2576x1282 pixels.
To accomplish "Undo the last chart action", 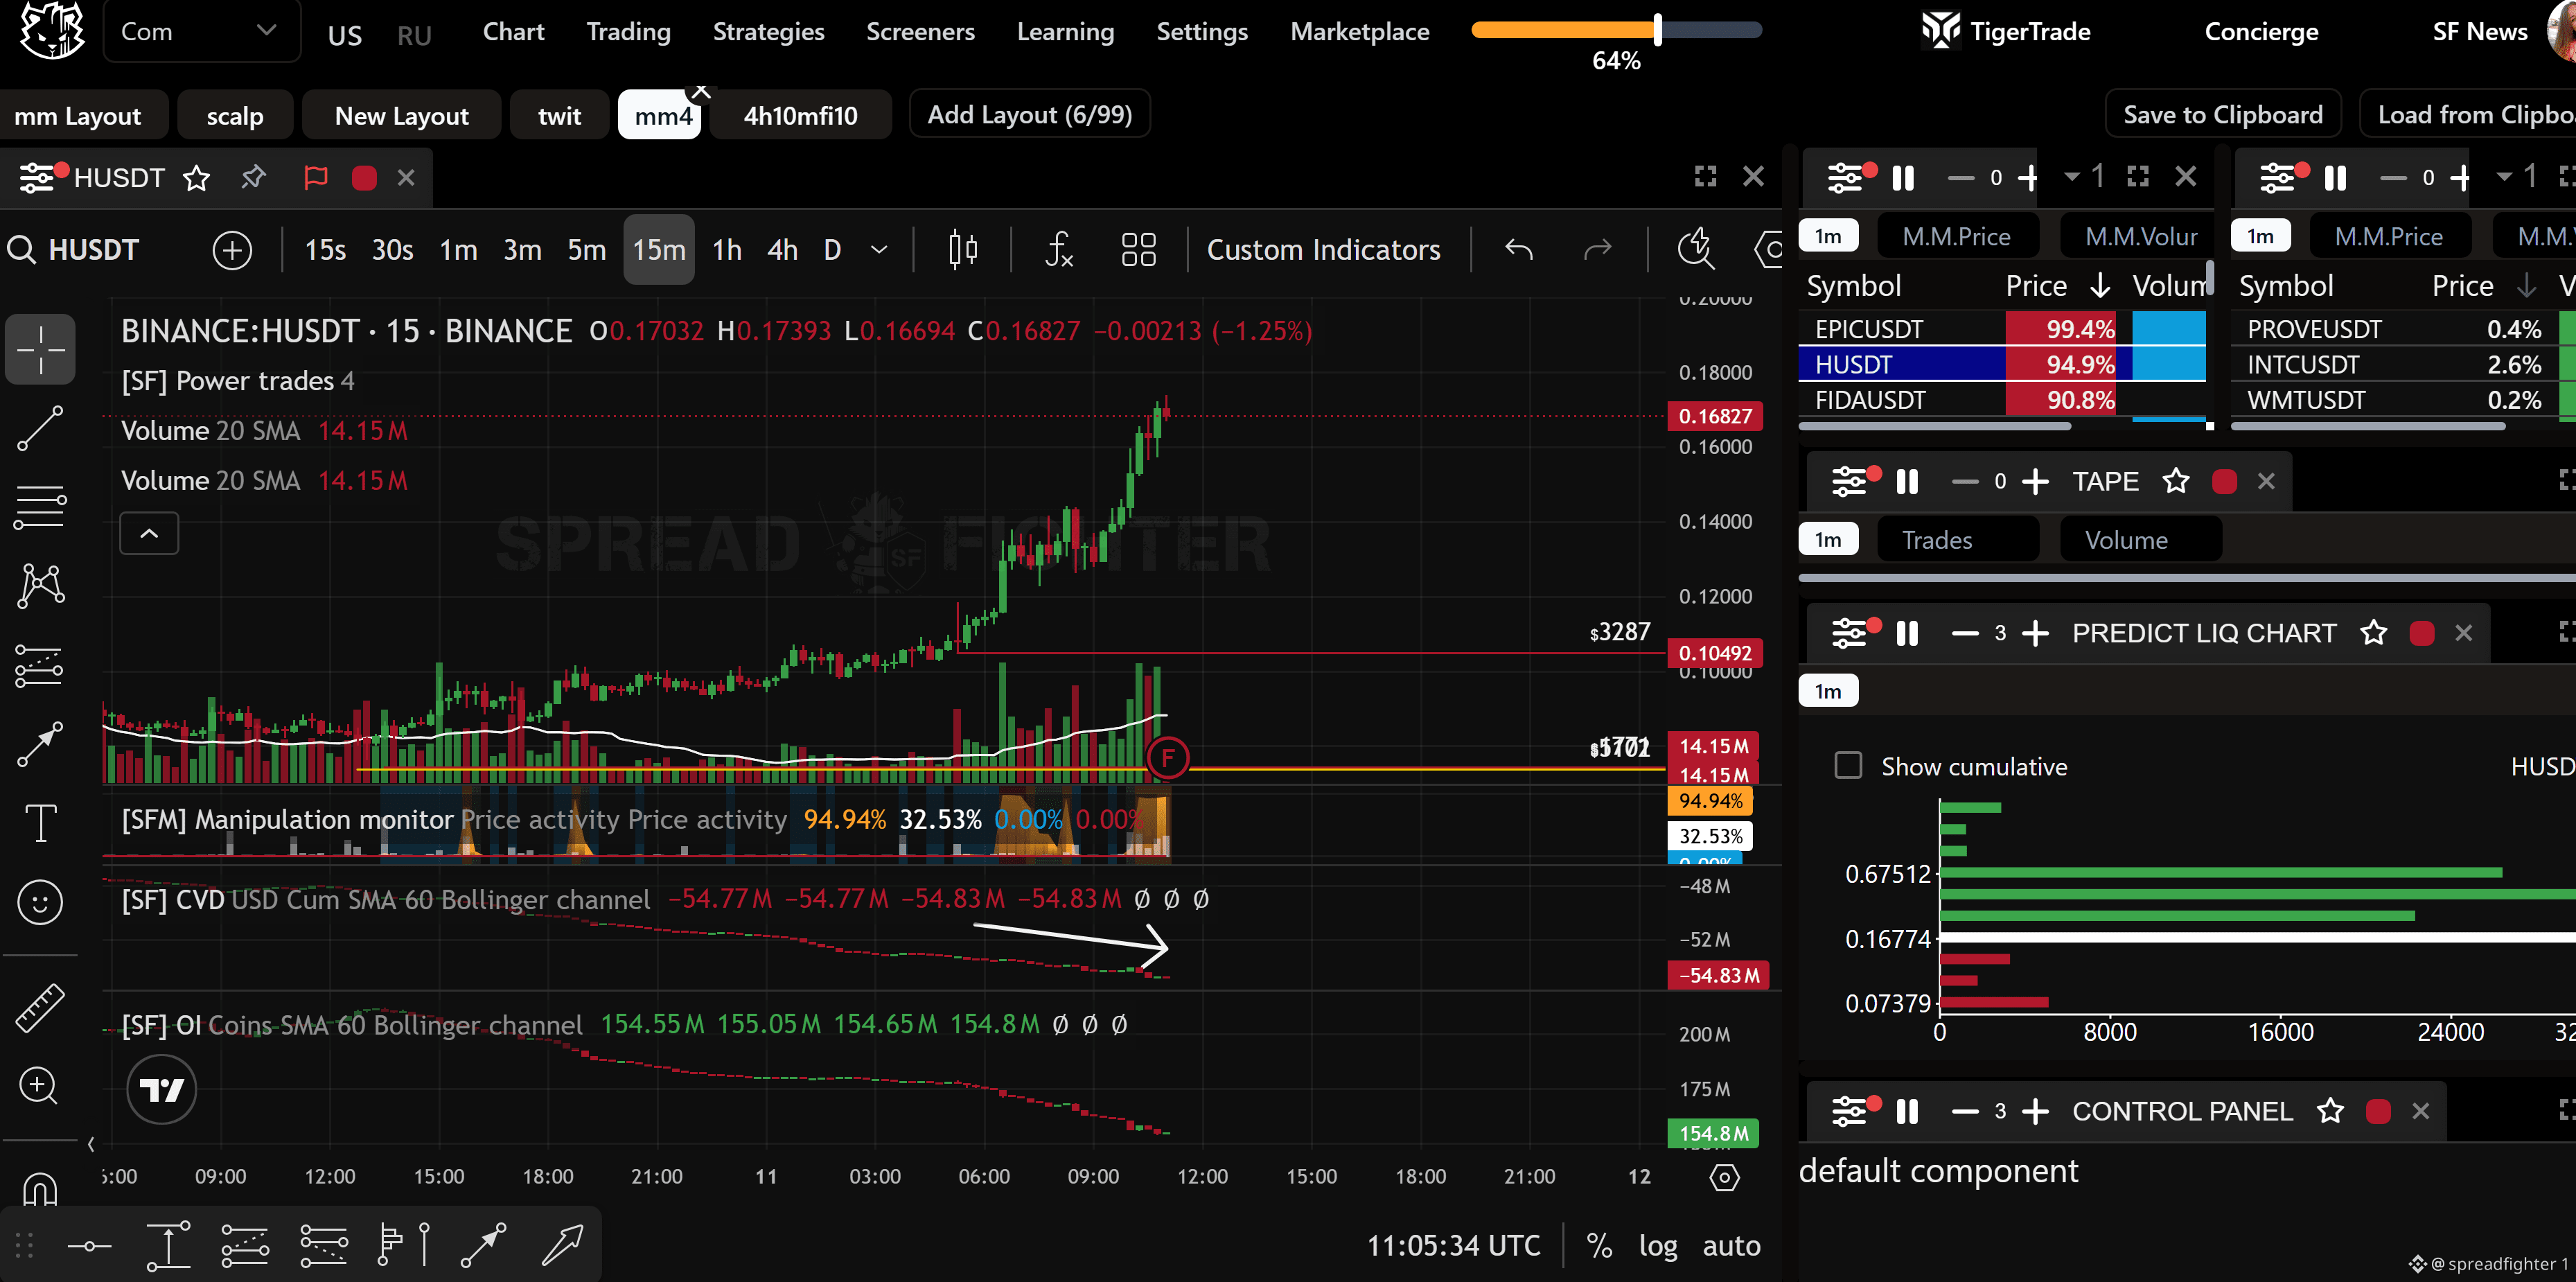I will pos(1518,250).
